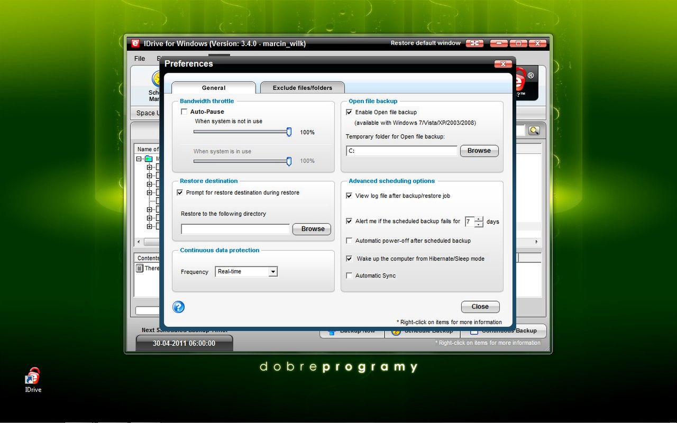
Task: Enable the Automatic Sync checkbox
Action: [349, 275]
